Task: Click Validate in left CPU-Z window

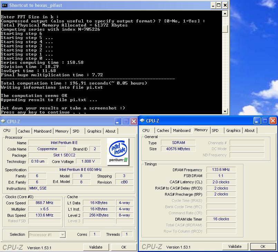Action: coord(96,247)
